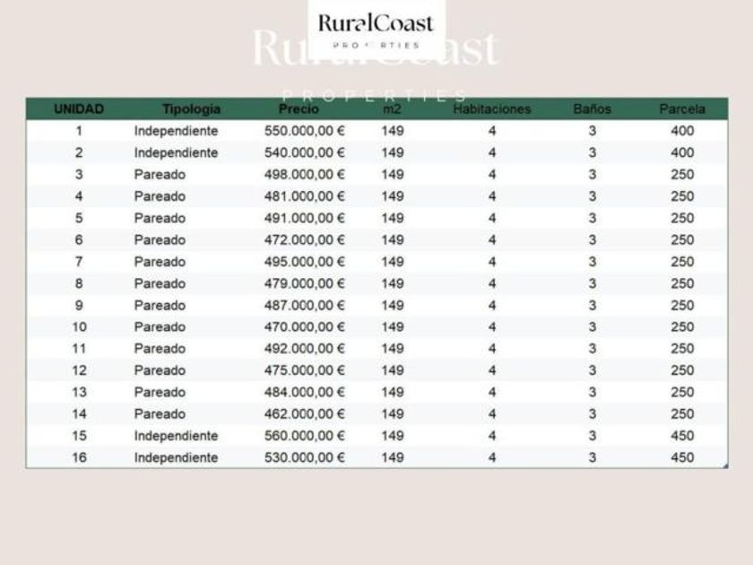This screenshot has height=565, width=753.
Task: Select Baños value 3 for unit 6
Action: [x=593, y=239]
